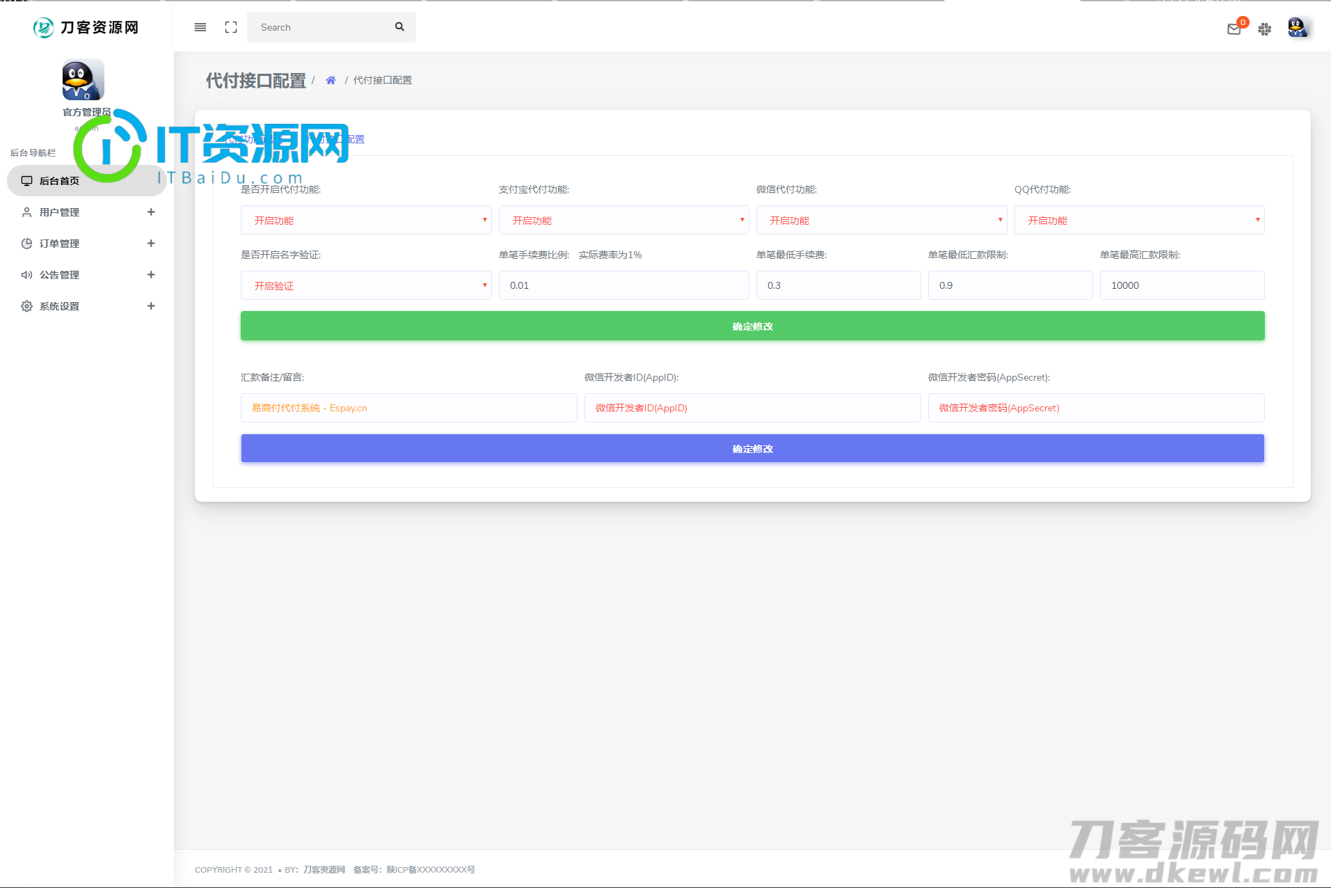Image resolution: width=1331 pixels, height=888 pixels.
Task: Open the user avatar menu in header
Action: click(x=1298, y=27)
